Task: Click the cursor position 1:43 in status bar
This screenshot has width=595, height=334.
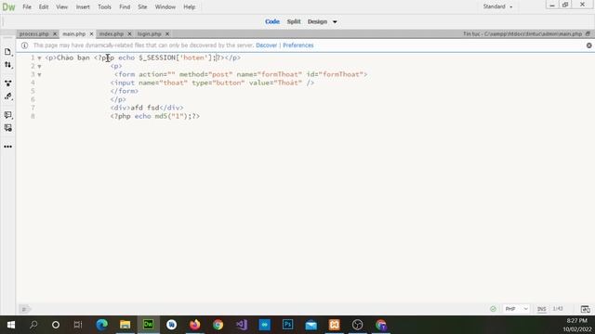Action: pyautogui.click(x=558, y=309)
